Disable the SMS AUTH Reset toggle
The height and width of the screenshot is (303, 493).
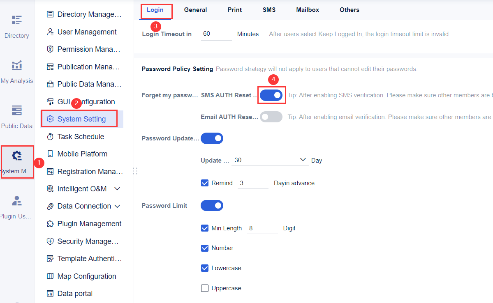click(x=271, y=95)
